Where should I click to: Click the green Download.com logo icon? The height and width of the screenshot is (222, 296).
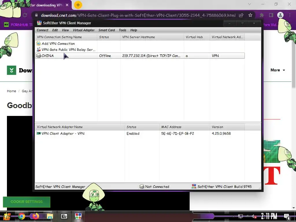[12, 70]
